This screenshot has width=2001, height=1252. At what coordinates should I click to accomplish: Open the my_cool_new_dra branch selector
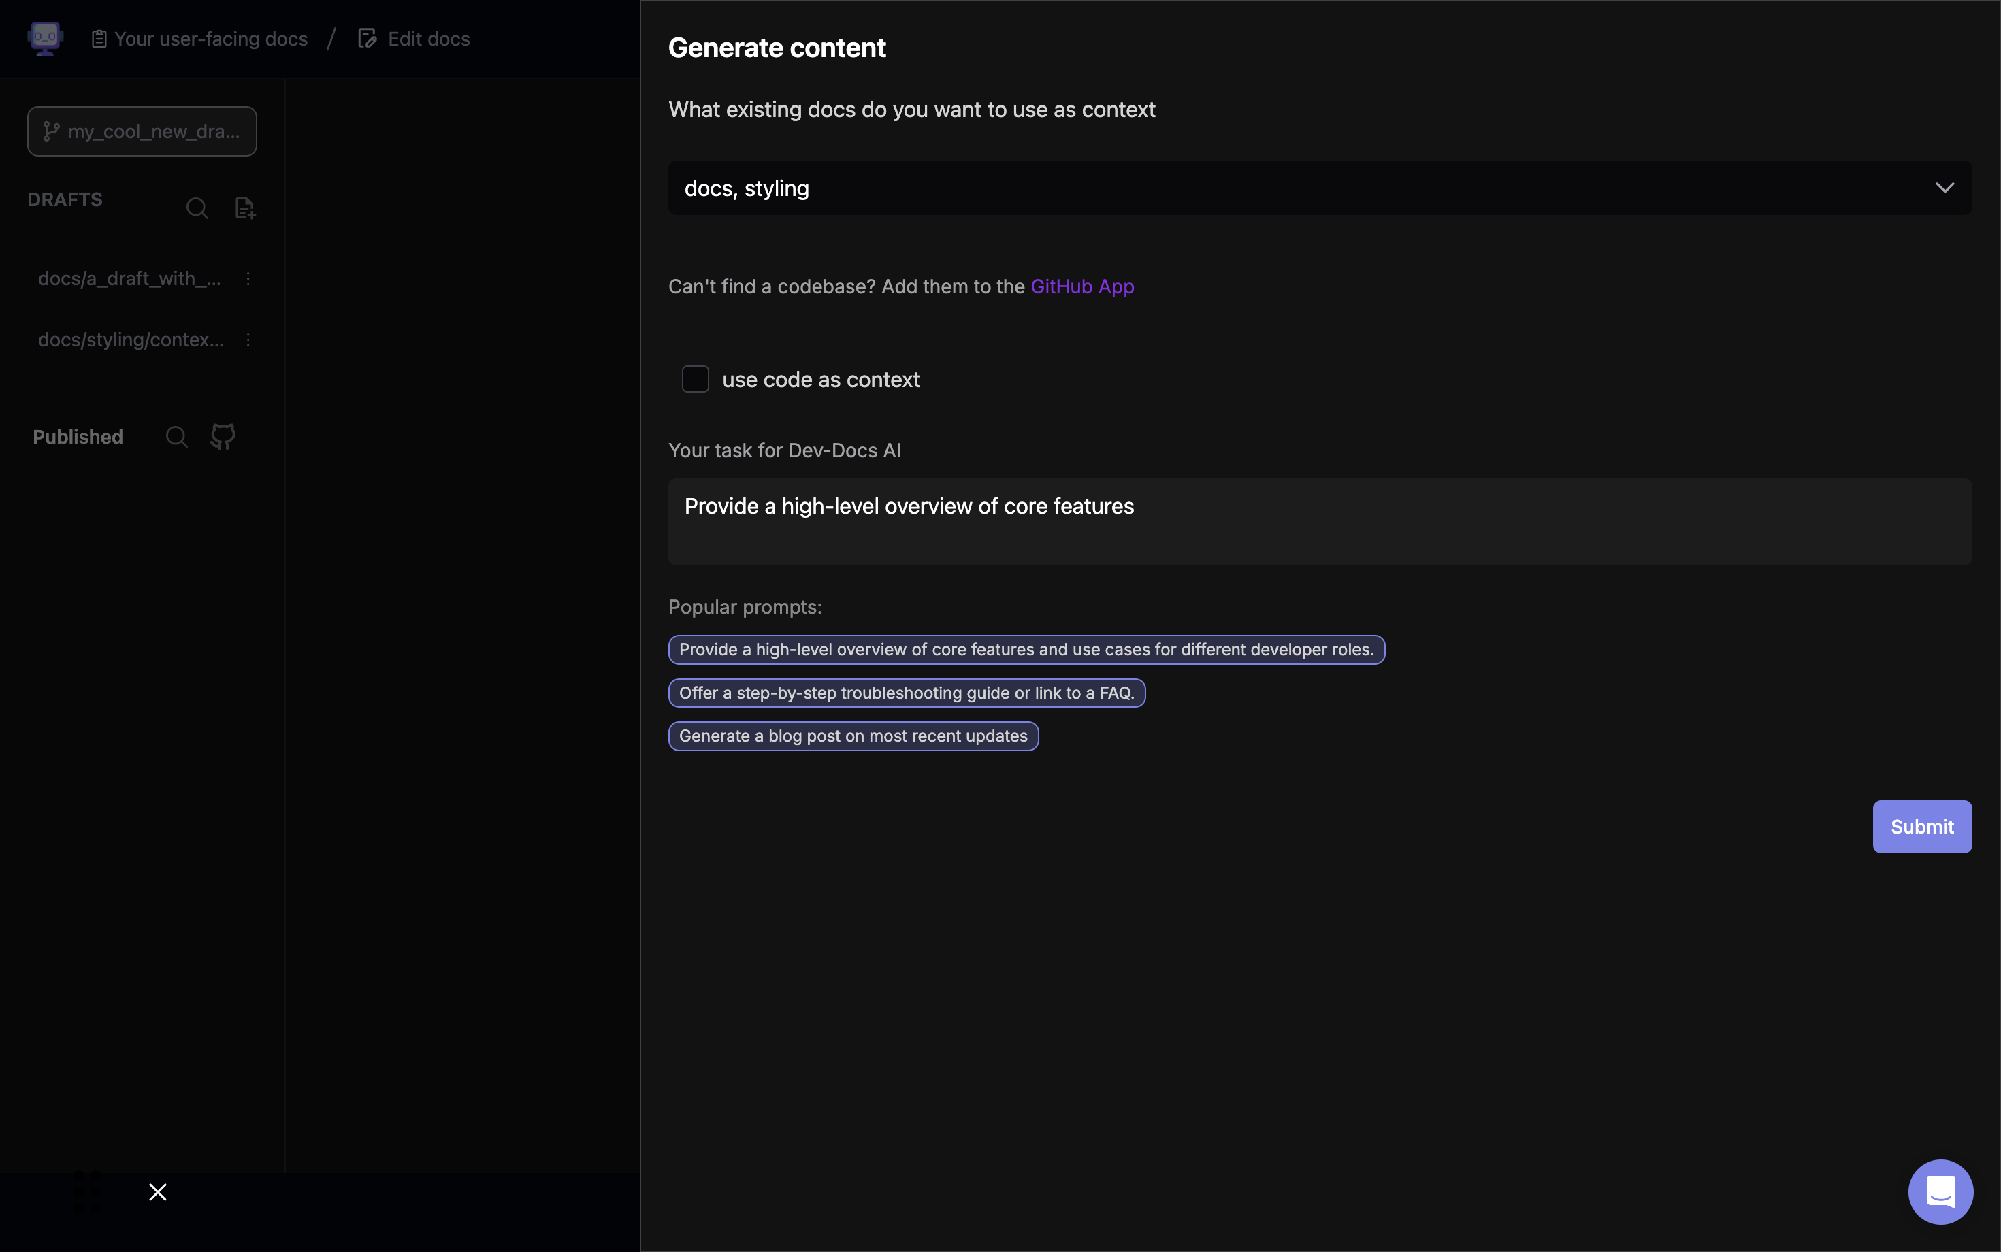click(x=142, y=131)
